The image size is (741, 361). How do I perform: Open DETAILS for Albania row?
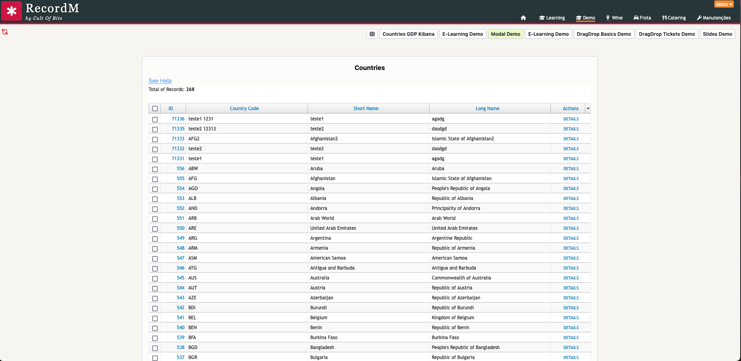(x=571, y=198)
